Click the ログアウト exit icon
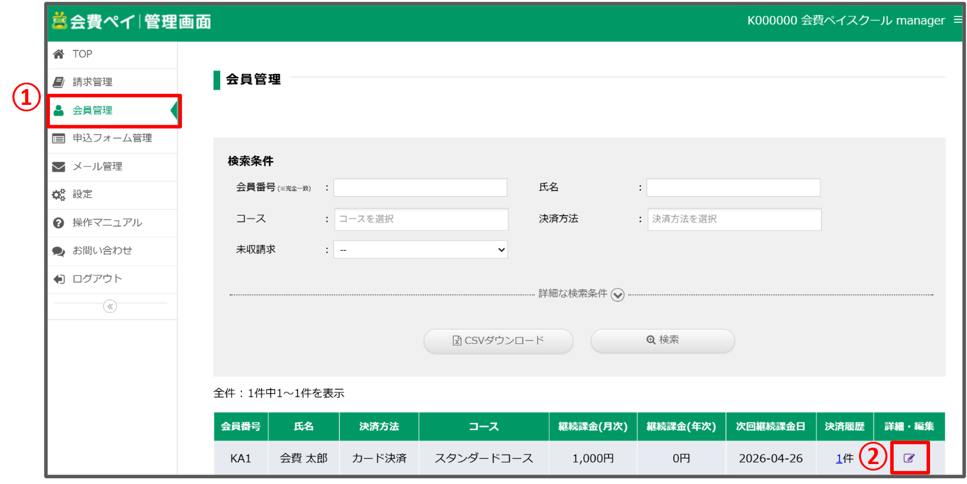This screenshot has height=484, width=967. click(59, 279)
